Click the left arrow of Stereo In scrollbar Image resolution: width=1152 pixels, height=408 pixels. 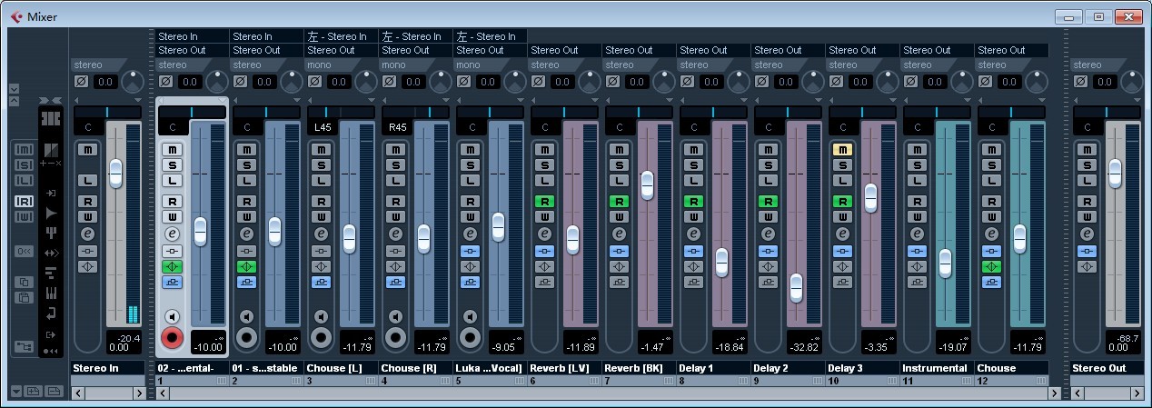coord(77,393)
